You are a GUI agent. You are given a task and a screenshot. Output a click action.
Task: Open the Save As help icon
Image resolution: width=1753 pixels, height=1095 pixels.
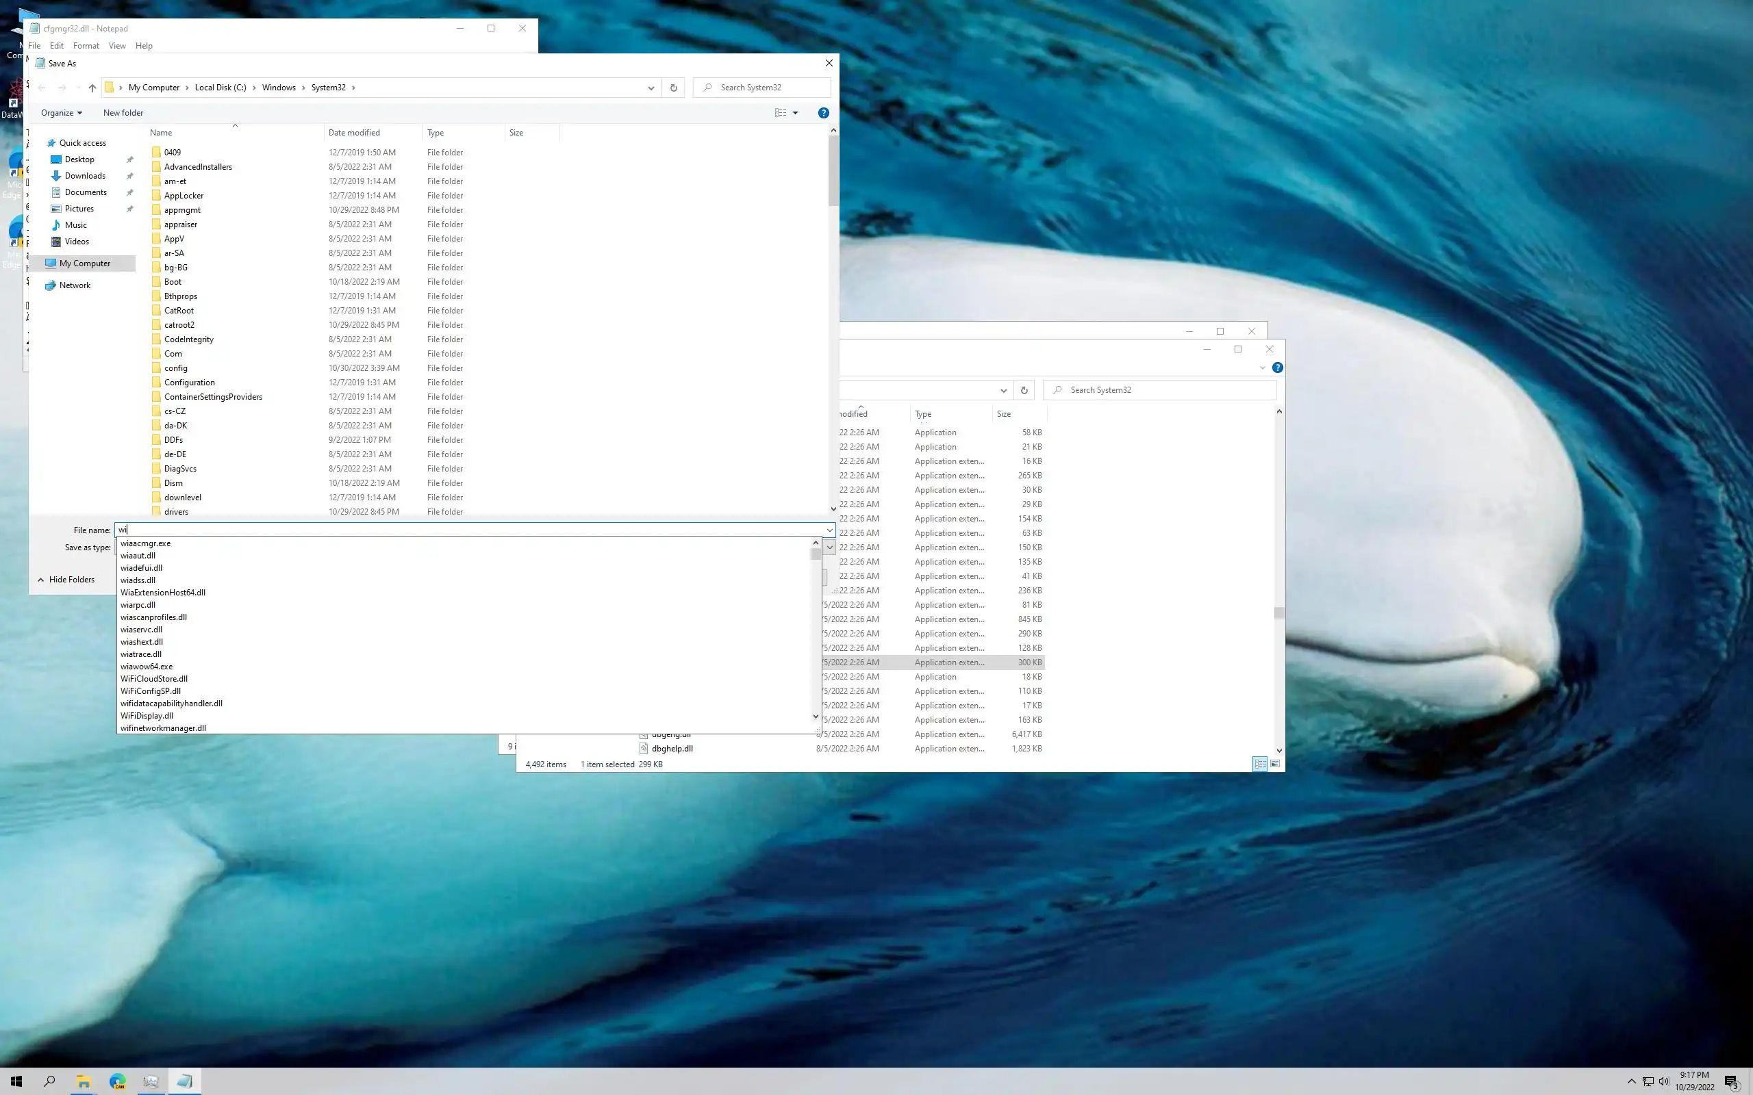pyautogui.click(x=823, y=113)
